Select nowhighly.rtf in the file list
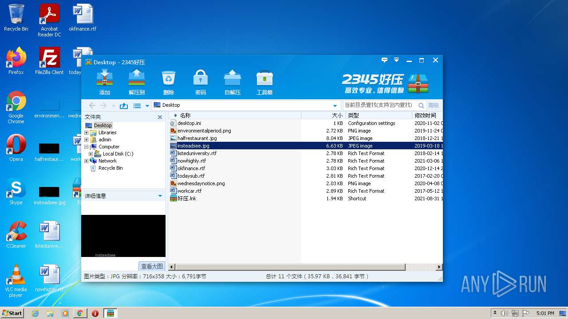 tap(306, 161)
